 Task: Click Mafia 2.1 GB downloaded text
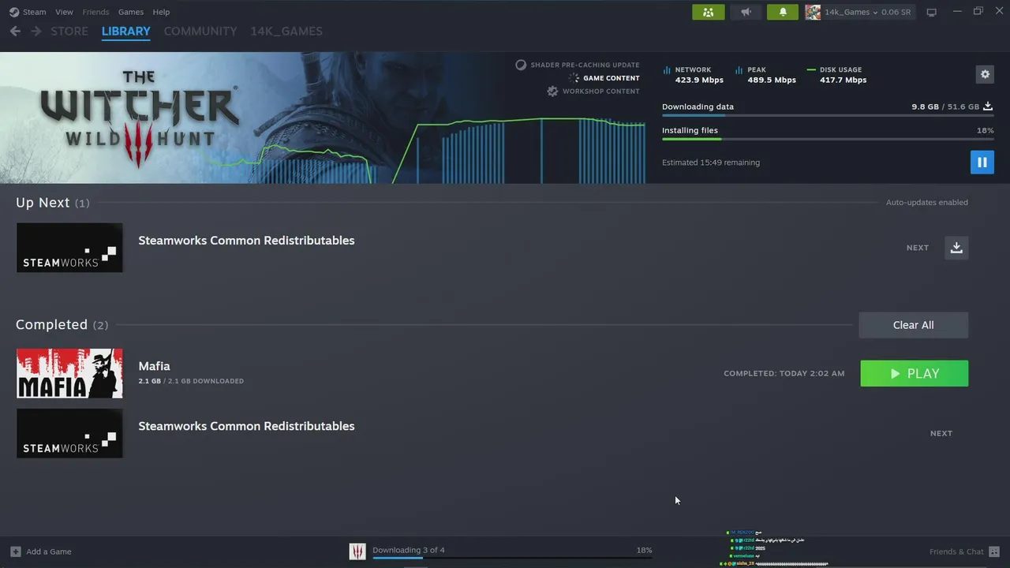(191, 381)
